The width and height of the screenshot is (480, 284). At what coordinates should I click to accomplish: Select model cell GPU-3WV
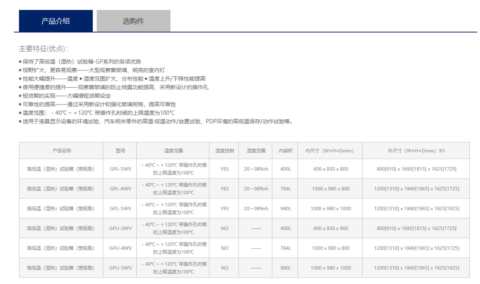(120, 228)
